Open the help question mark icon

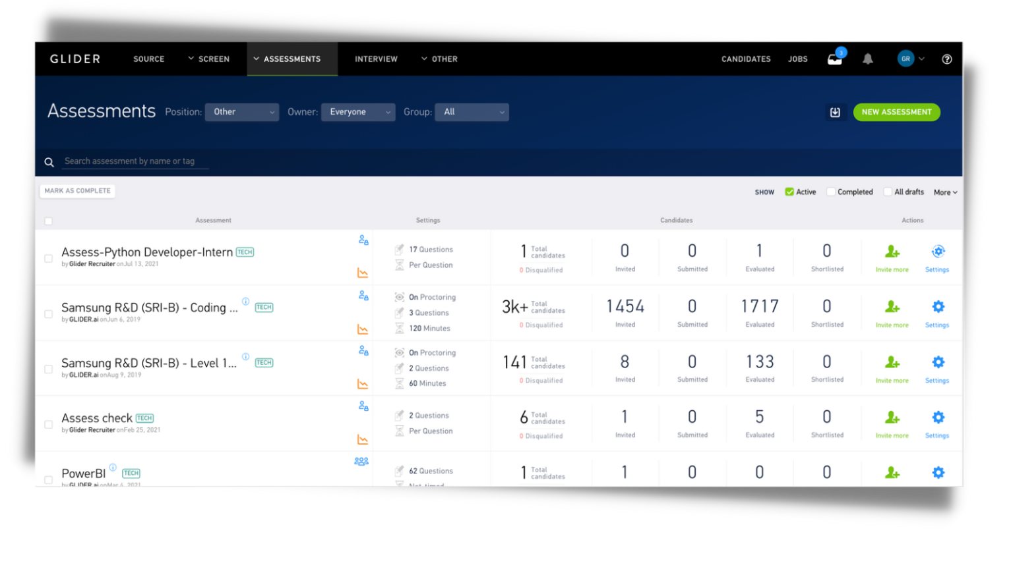pyautogui.click(x=946, y=59)
